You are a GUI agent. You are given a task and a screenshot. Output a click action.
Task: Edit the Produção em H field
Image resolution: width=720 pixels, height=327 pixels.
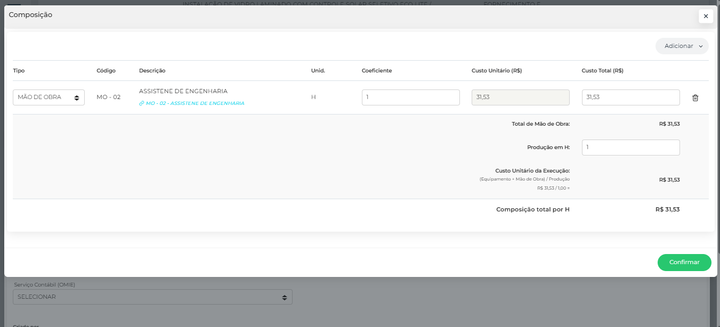point(630,148)
